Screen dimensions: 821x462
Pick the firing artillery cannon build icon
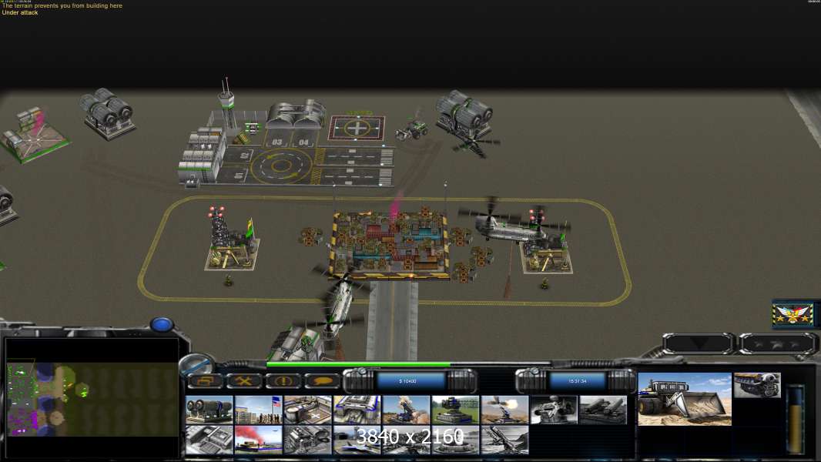click(x=504, y=409)
